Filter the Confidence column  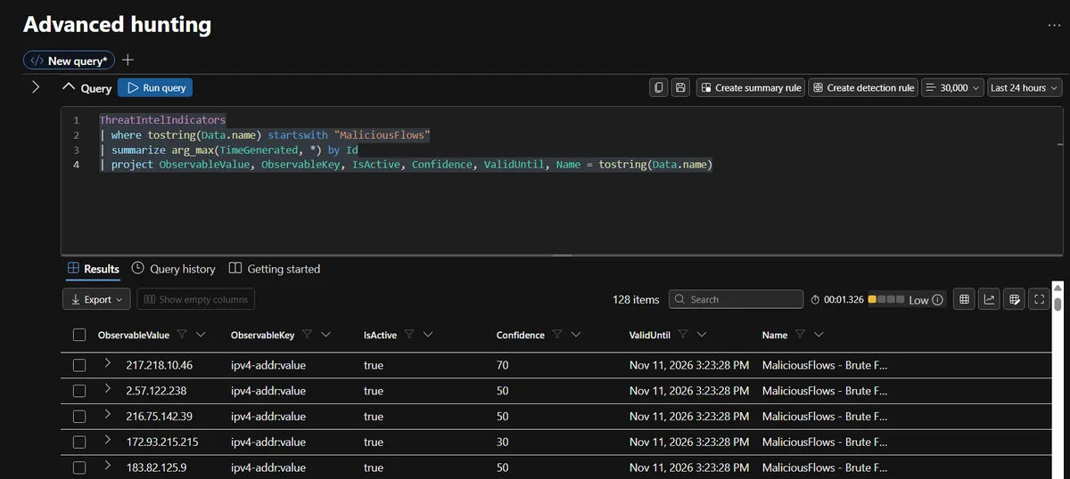(x=557, y=335)
